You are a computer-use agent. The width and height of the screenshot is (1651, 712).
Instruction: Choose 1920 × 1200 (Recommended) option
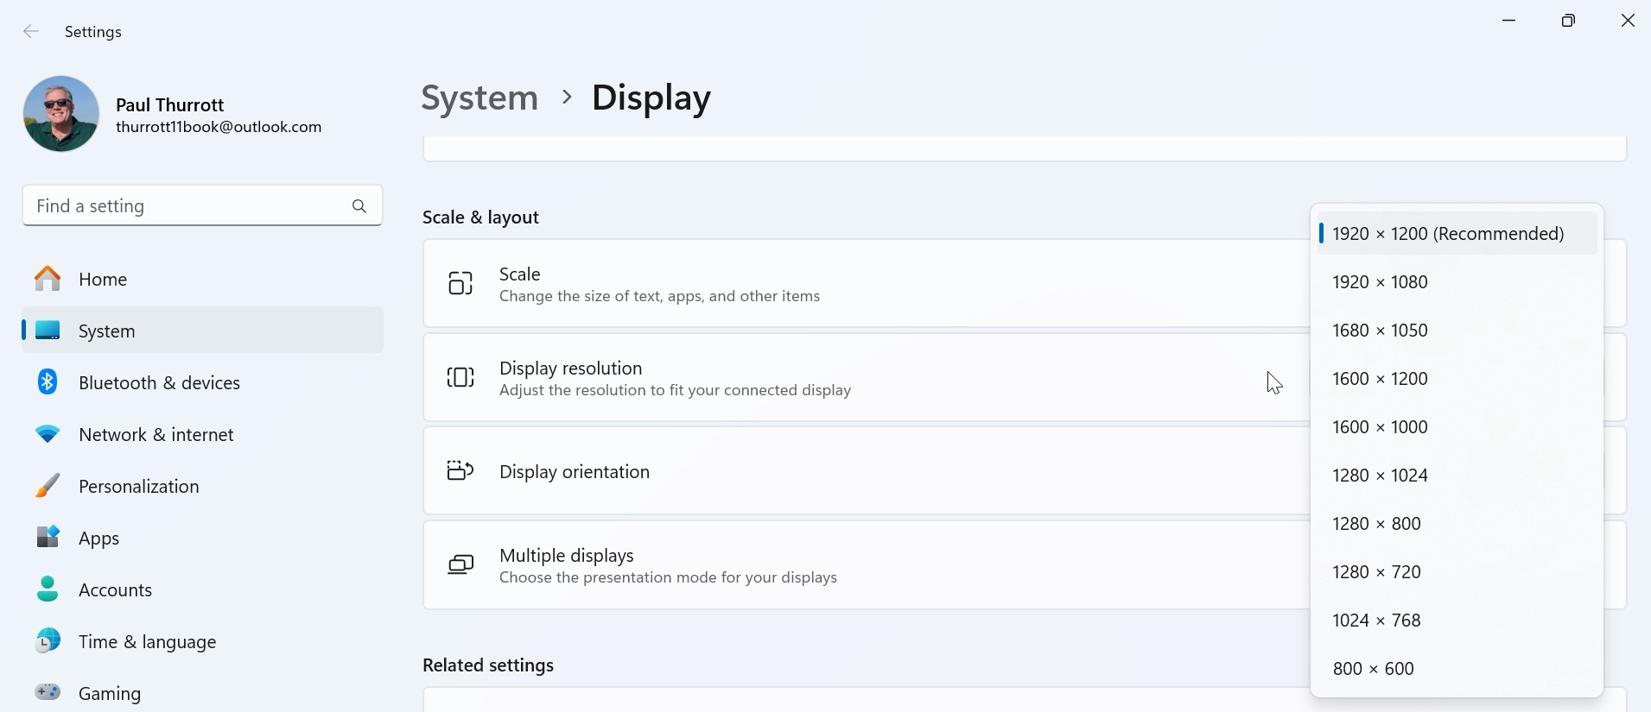pos(1448,234)
